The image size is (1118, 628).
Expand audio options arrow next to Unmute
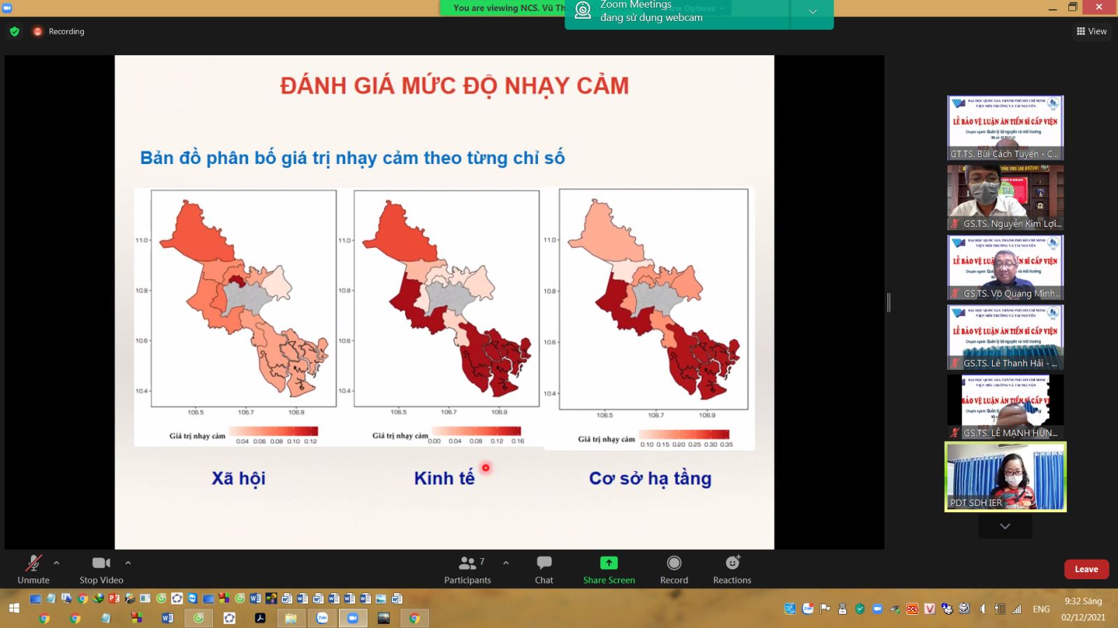point(57,562)
